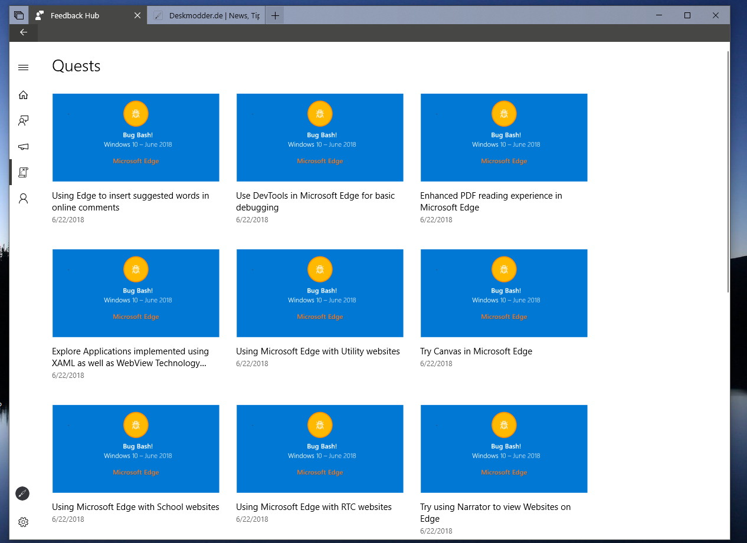Click 6/22/2018 date under DevTools quest
This screenshot has width=747, height=543.
pos(252,220)
